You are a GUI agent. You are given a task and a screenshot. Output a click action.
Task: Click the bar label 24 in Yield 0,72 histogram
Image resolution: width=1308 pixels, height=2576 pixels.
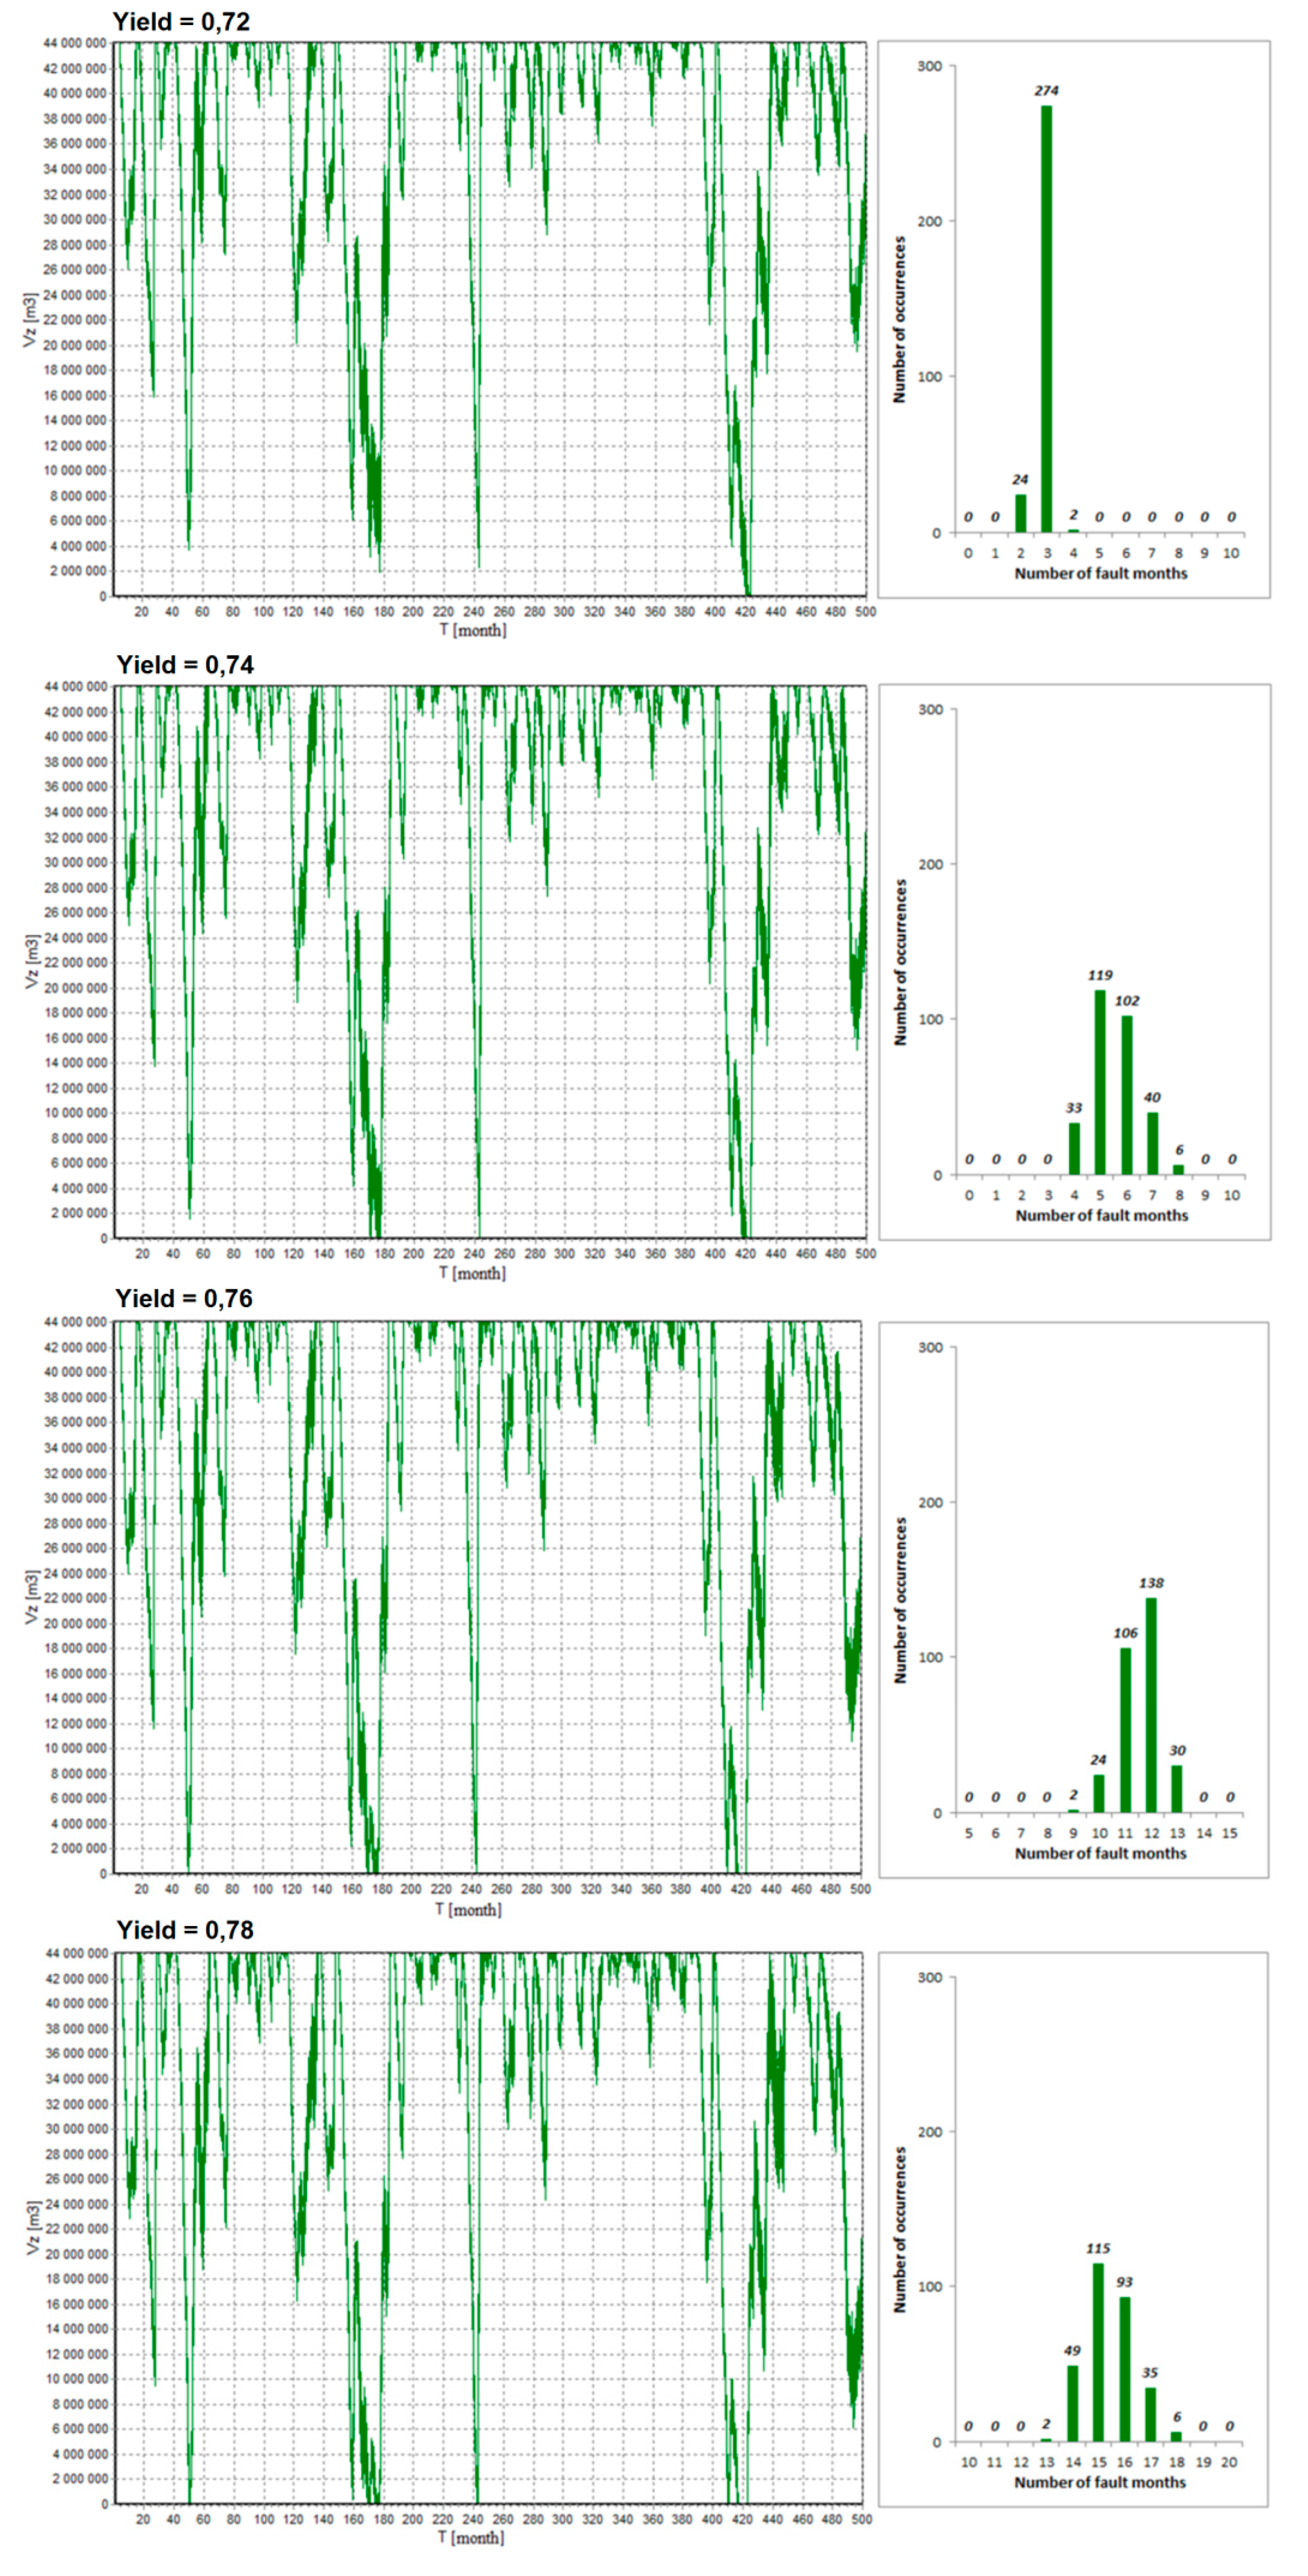(1019, 480)
